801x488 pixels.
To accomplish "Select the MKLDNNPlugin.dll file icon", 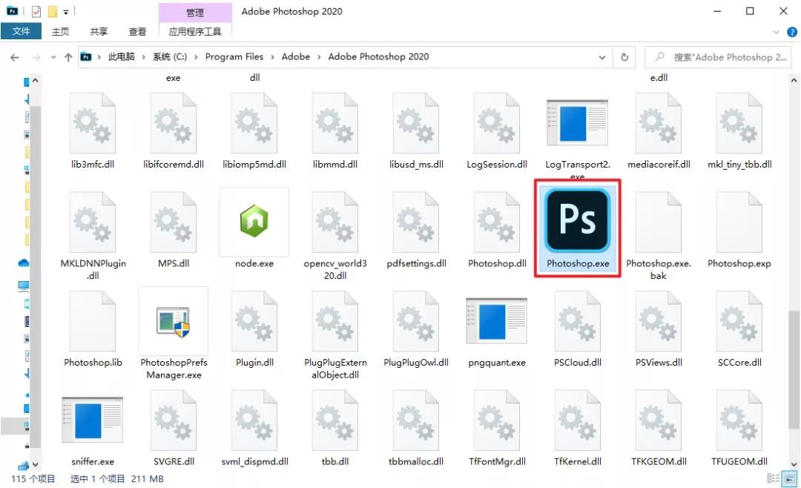I will coord(93,222).
